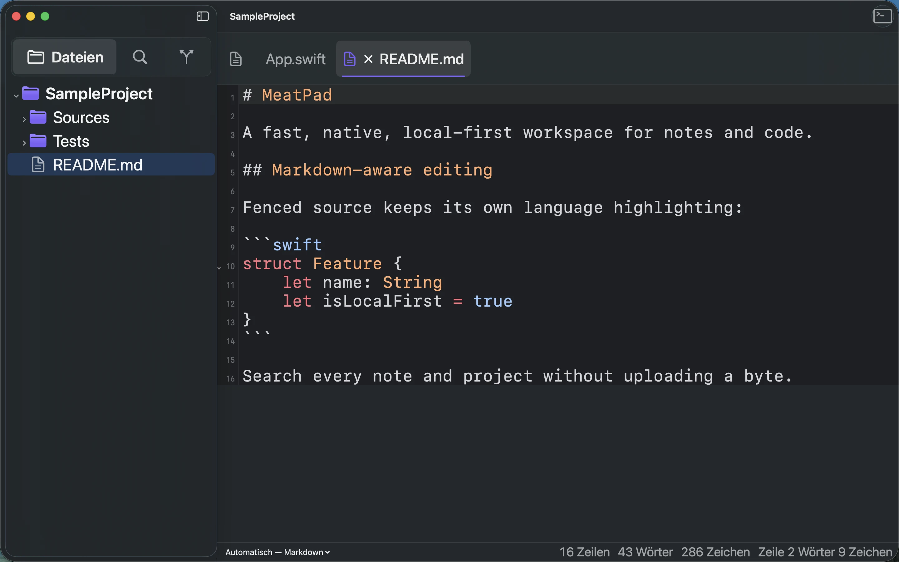The image size is (899, 562).
Task: Select the README.md editor tab
Action: point(403,59)
